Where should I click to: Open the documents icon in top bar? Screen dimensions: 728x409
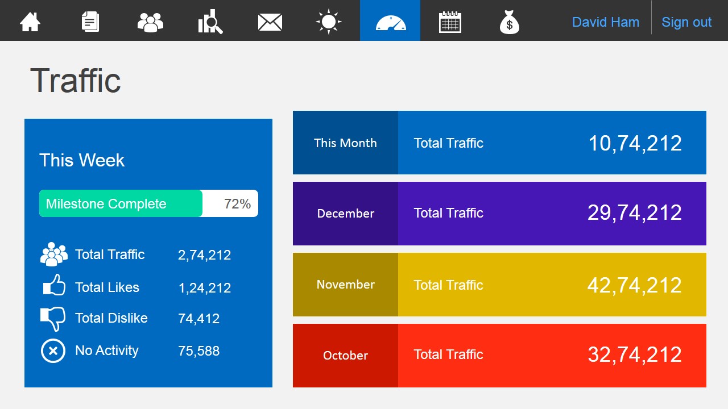point(90,22)
